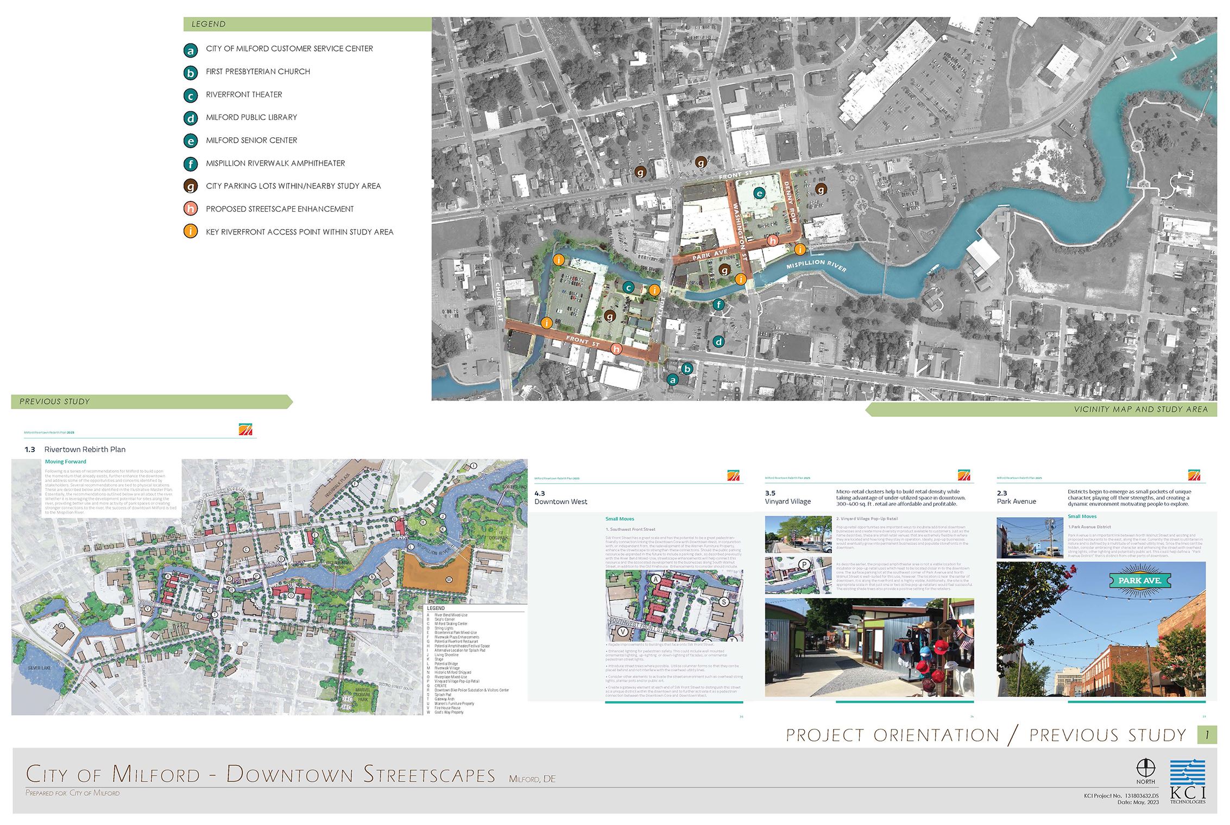Click the 'b' First Presbyterian Church legend icon
The image size is (1230, 825).
tap(190, 74)
